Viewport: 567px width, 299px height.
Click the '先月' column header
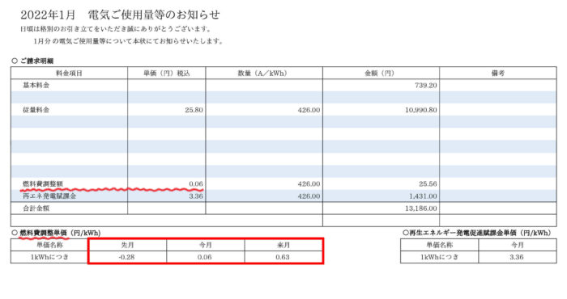point(127,245)
